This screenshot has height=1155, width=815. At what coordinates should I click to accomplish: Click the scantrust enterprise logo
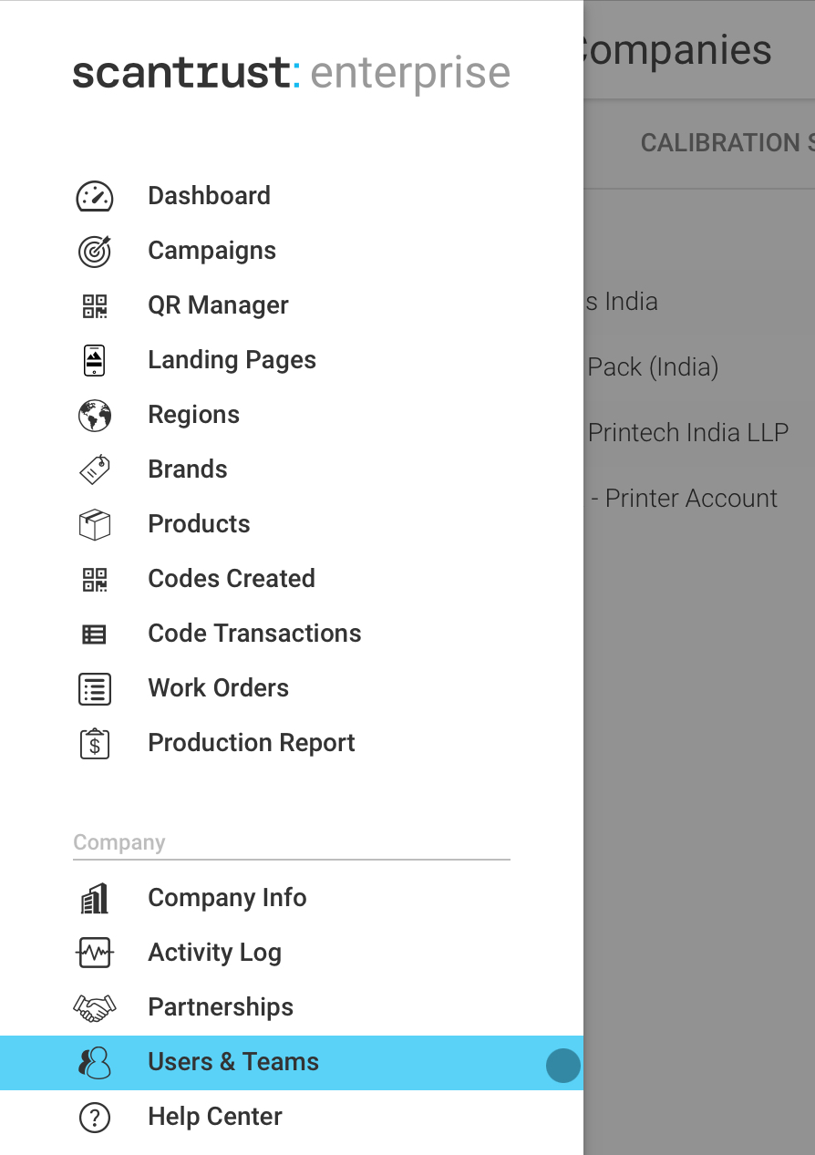291,73
